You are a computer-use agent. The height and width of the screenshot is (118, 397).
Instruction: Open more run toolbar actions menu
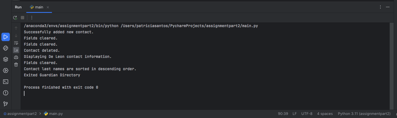(32, 18)
